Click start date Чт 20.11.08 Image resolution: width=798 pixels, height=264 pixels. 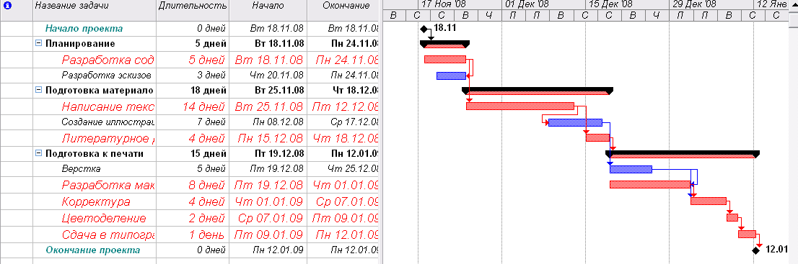(x=268, y=76)
